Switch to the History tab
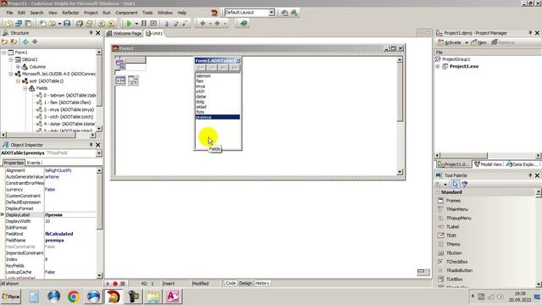Viewport: 542px width, 305px height. [x=263, y=283]
